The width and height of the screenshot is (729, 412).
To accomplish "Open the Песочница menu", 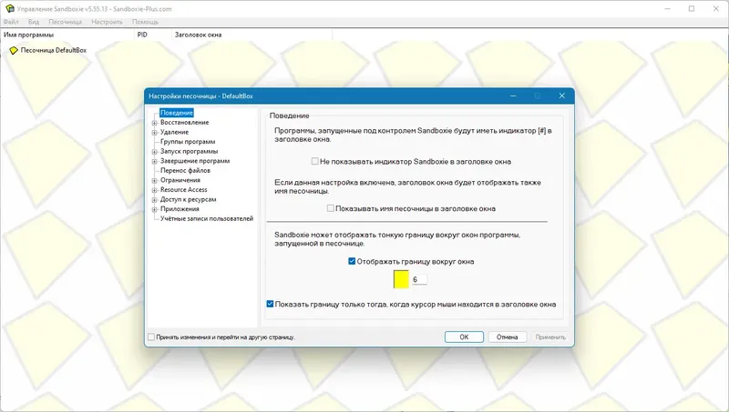I will coord(65,22).
